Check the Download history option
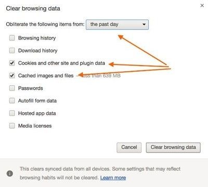 tap(12, 50)
